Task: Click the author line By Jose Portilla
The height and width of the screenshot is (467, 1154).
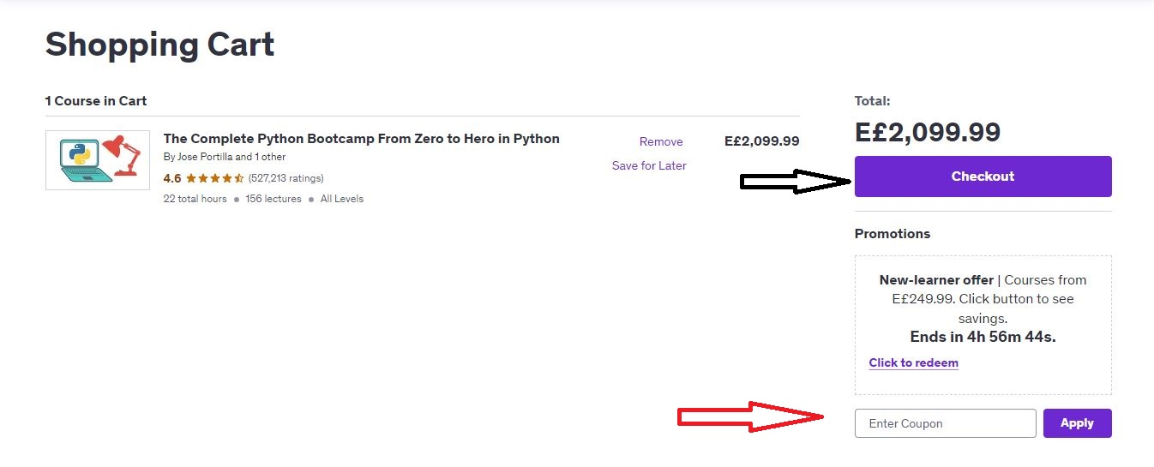Action: pyautogui.click(x=225, y=157)
